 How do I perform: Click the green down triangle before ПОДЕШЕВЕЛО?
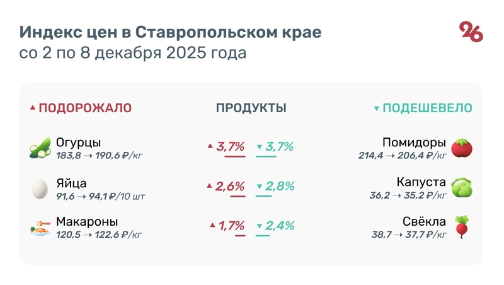pyautogui.click(x=377, y=108)
